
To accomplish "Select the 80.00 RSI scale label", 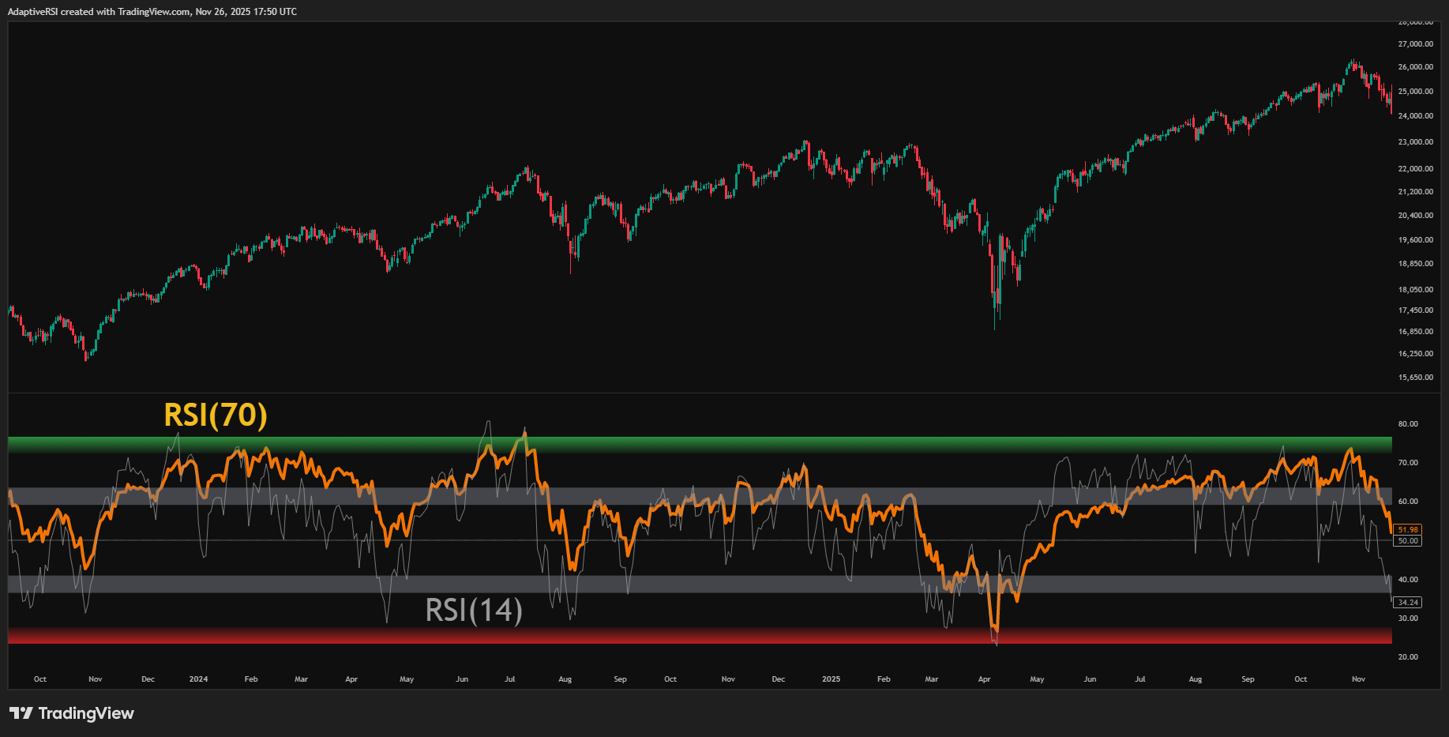I will pyautogui.click(x=1408, y=424).
